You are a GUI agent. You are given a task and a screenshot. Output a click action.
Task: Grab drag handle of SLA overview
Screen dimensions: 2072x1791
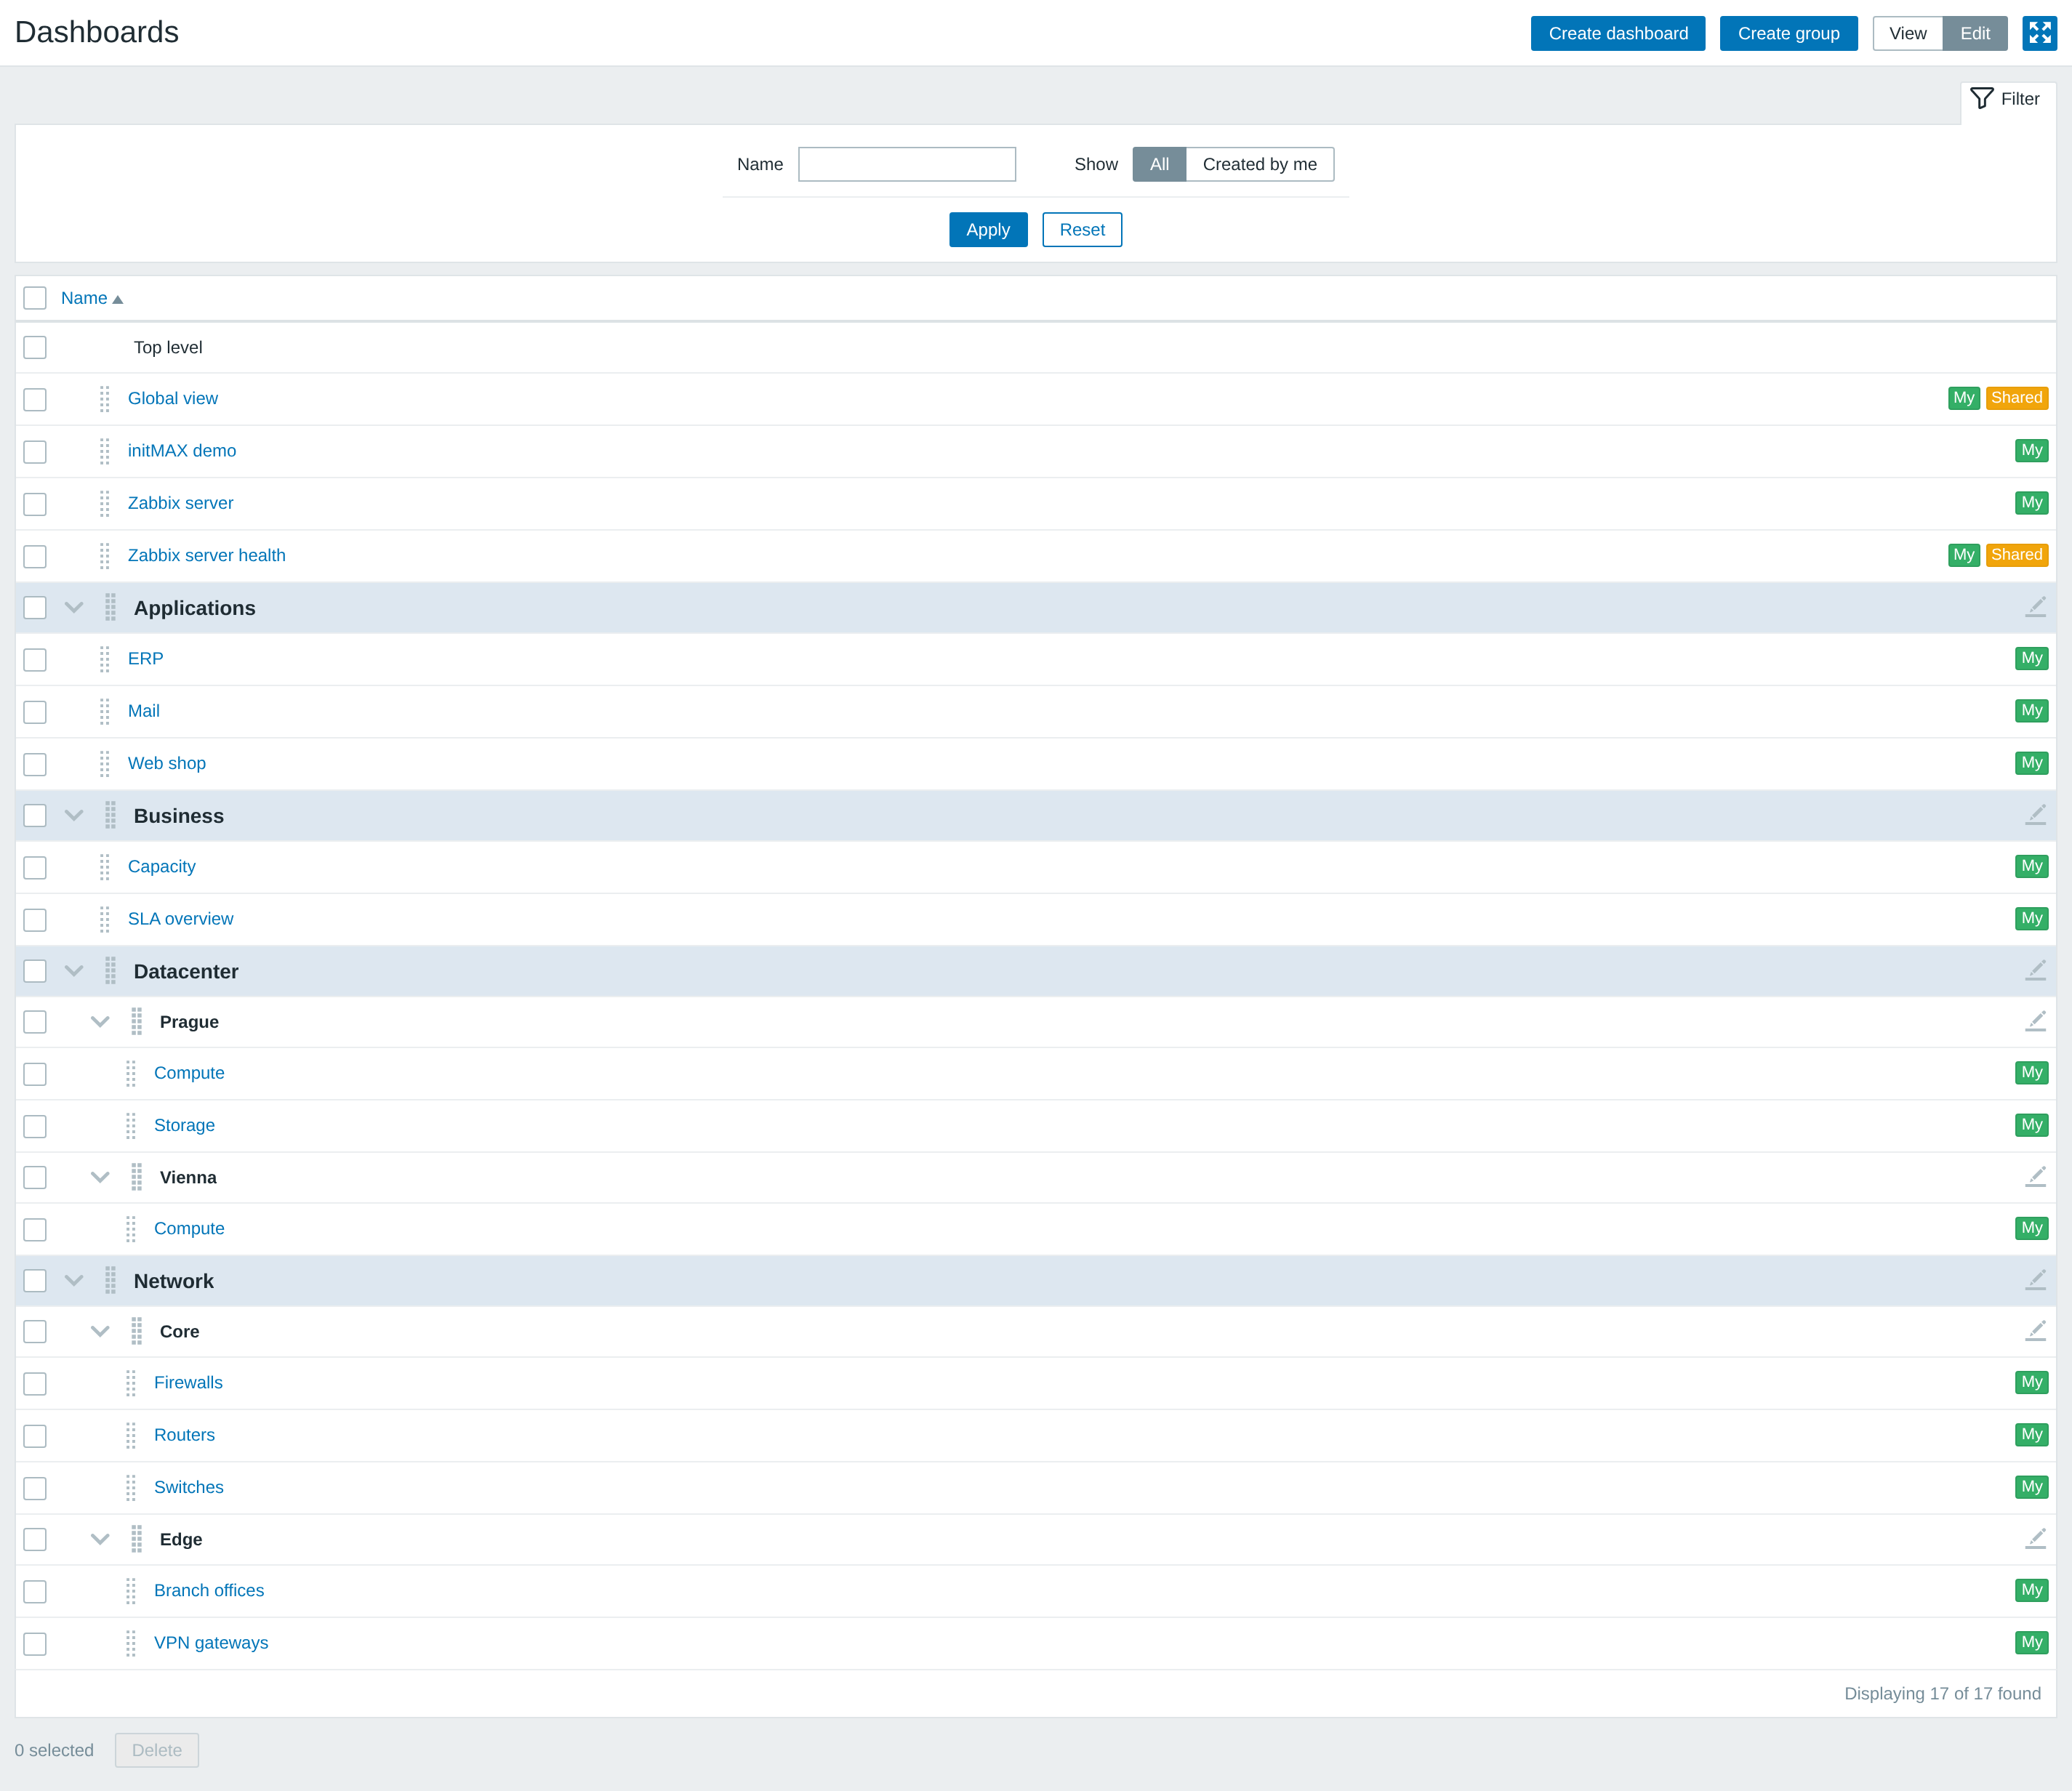tap(105, 919)
